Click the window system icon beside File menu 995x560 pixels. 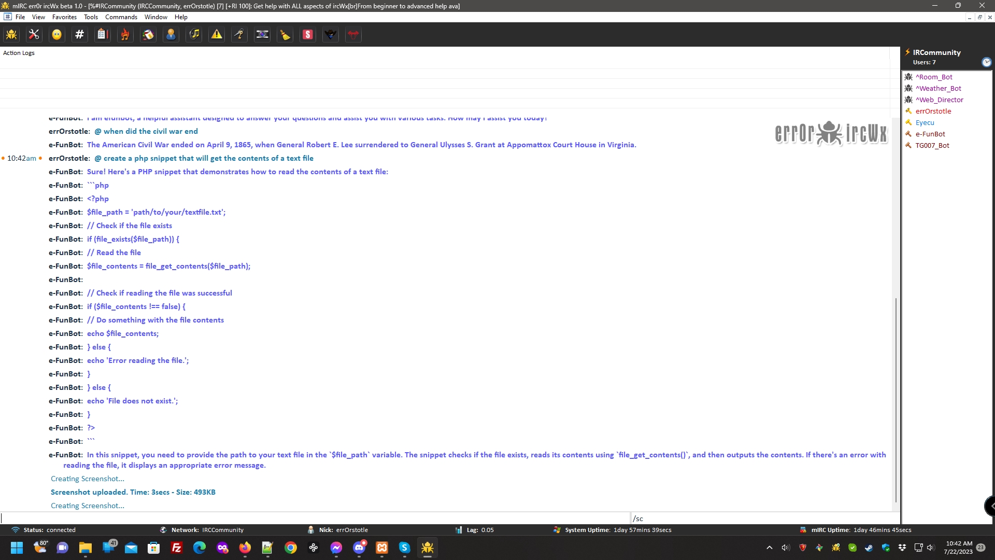7,17
